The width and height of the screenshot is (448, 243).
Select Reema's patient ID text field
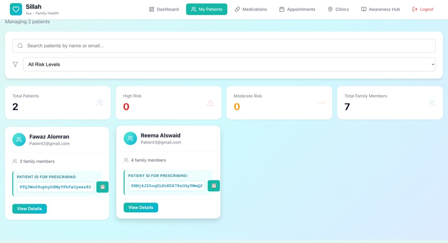tap(167, 186)
